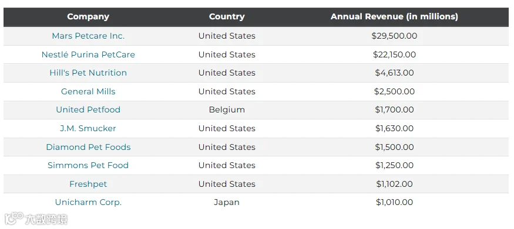Screen dimensions: 514x229
Task: Open the Hill's Pet Nutrition link
Action: tap(88, 73)
